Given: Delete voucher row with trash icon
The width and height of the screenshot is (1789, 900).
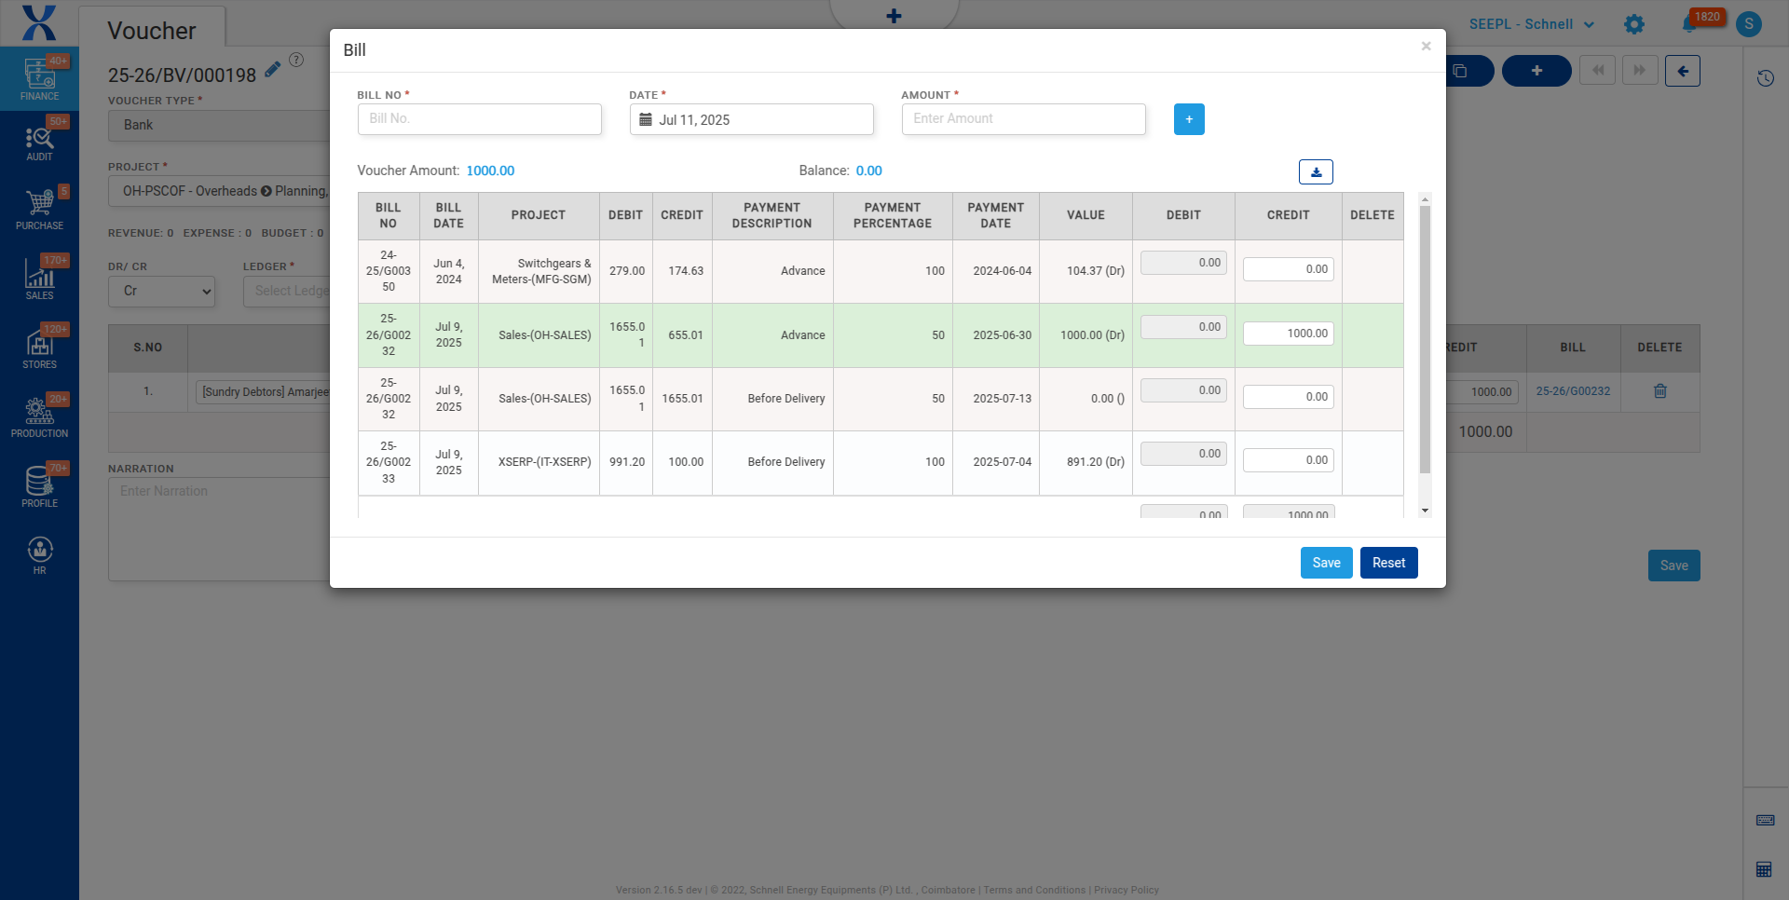Looking at the screenshot, I should point(1659,391).
